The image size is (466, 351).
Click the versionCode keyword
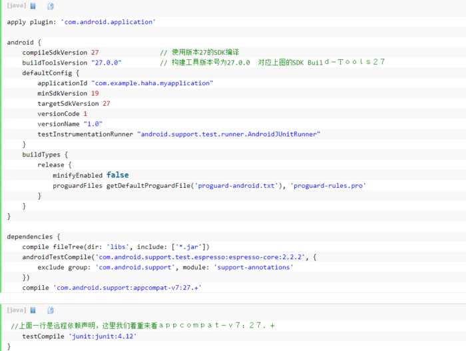pos(59,114)
